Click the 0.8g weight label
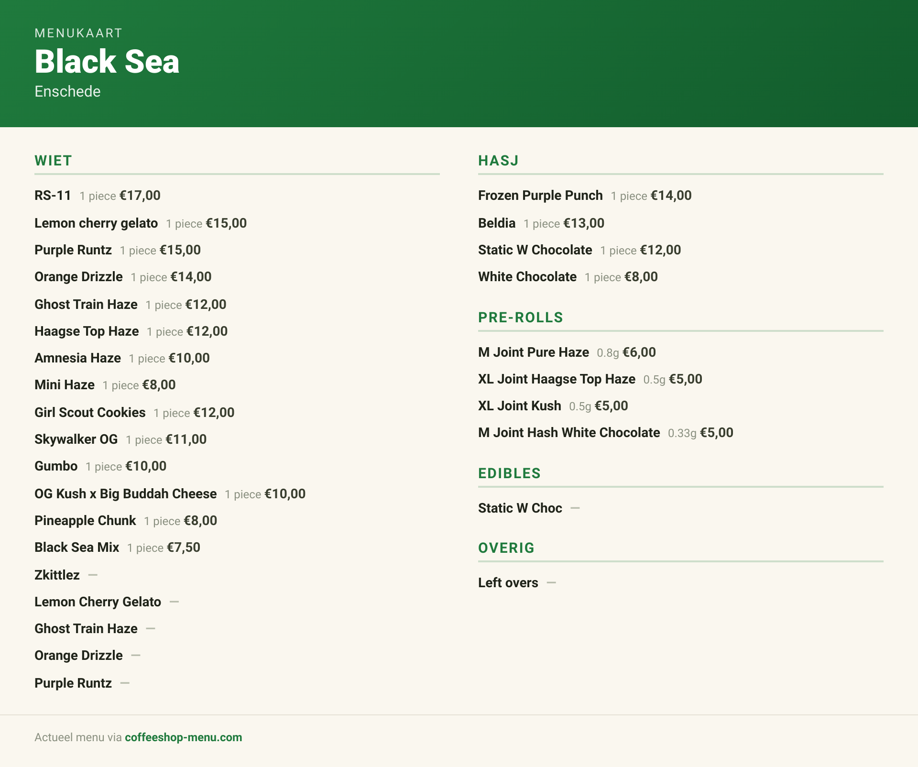The image size is (918, 767). point(608,353)
